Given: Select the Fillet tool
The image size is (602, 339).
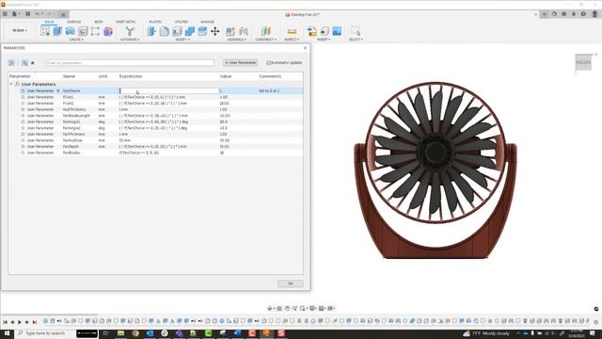Looking at the screenshot, I should coord(164,31).
